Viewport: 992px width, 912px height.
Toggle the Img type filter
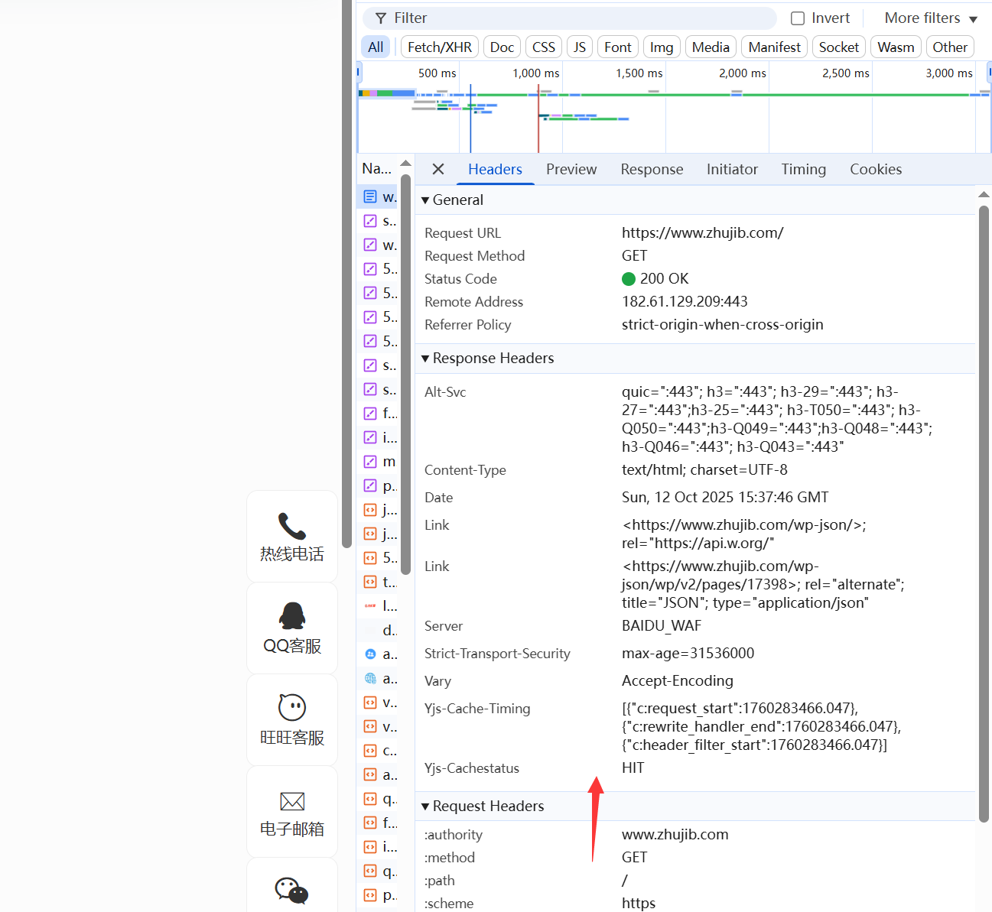661,47
